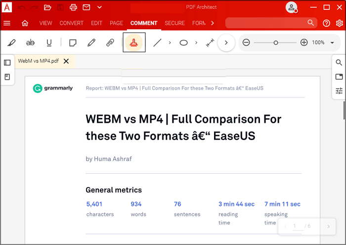
Task: Open the bookmarks panel icon
Action: [x=7, y=77]
